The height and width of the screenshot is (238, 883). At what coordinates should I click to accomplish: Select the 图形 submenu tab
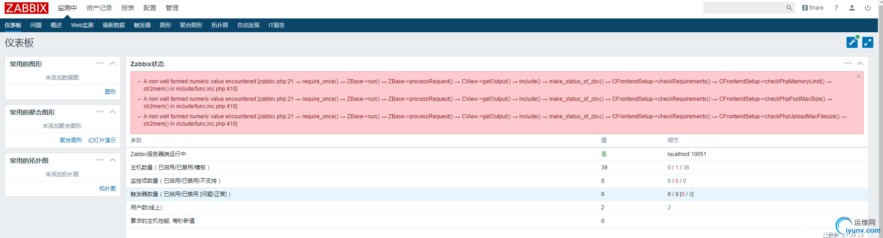pos(166,25)
